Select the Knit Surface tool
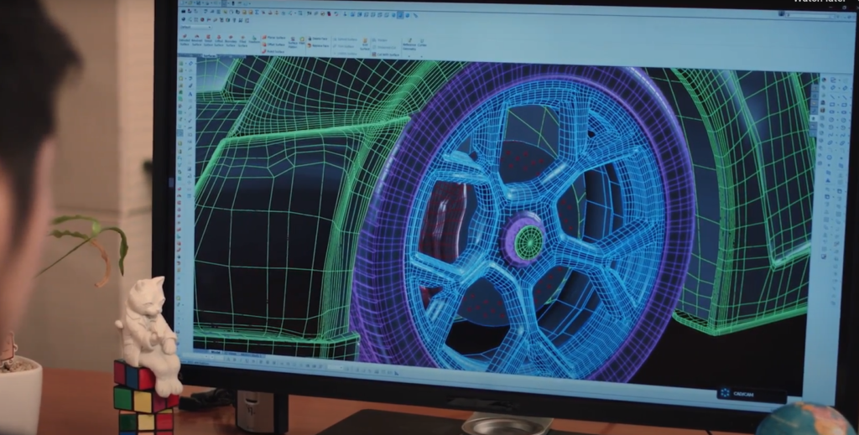Viewport: 859px width, 435px height. pyautogui.click(x=365, y=44)
